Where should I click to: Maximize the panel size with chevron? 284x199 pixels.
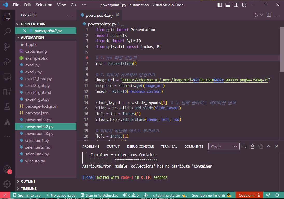(x=269, y=146)
